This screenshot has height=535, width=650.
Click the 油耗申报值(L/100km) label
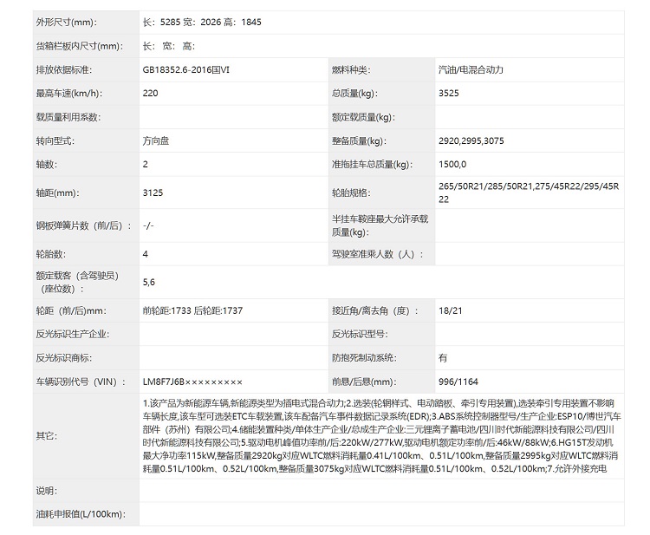[x=81, y=514]
